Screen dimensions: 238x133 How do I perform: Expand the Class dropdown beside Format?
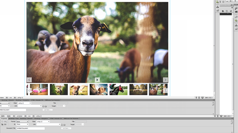(x=43, y=121)
